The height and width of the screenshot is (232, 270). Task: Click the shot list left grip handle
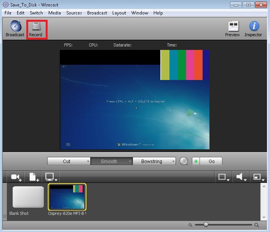pos(5,216)
